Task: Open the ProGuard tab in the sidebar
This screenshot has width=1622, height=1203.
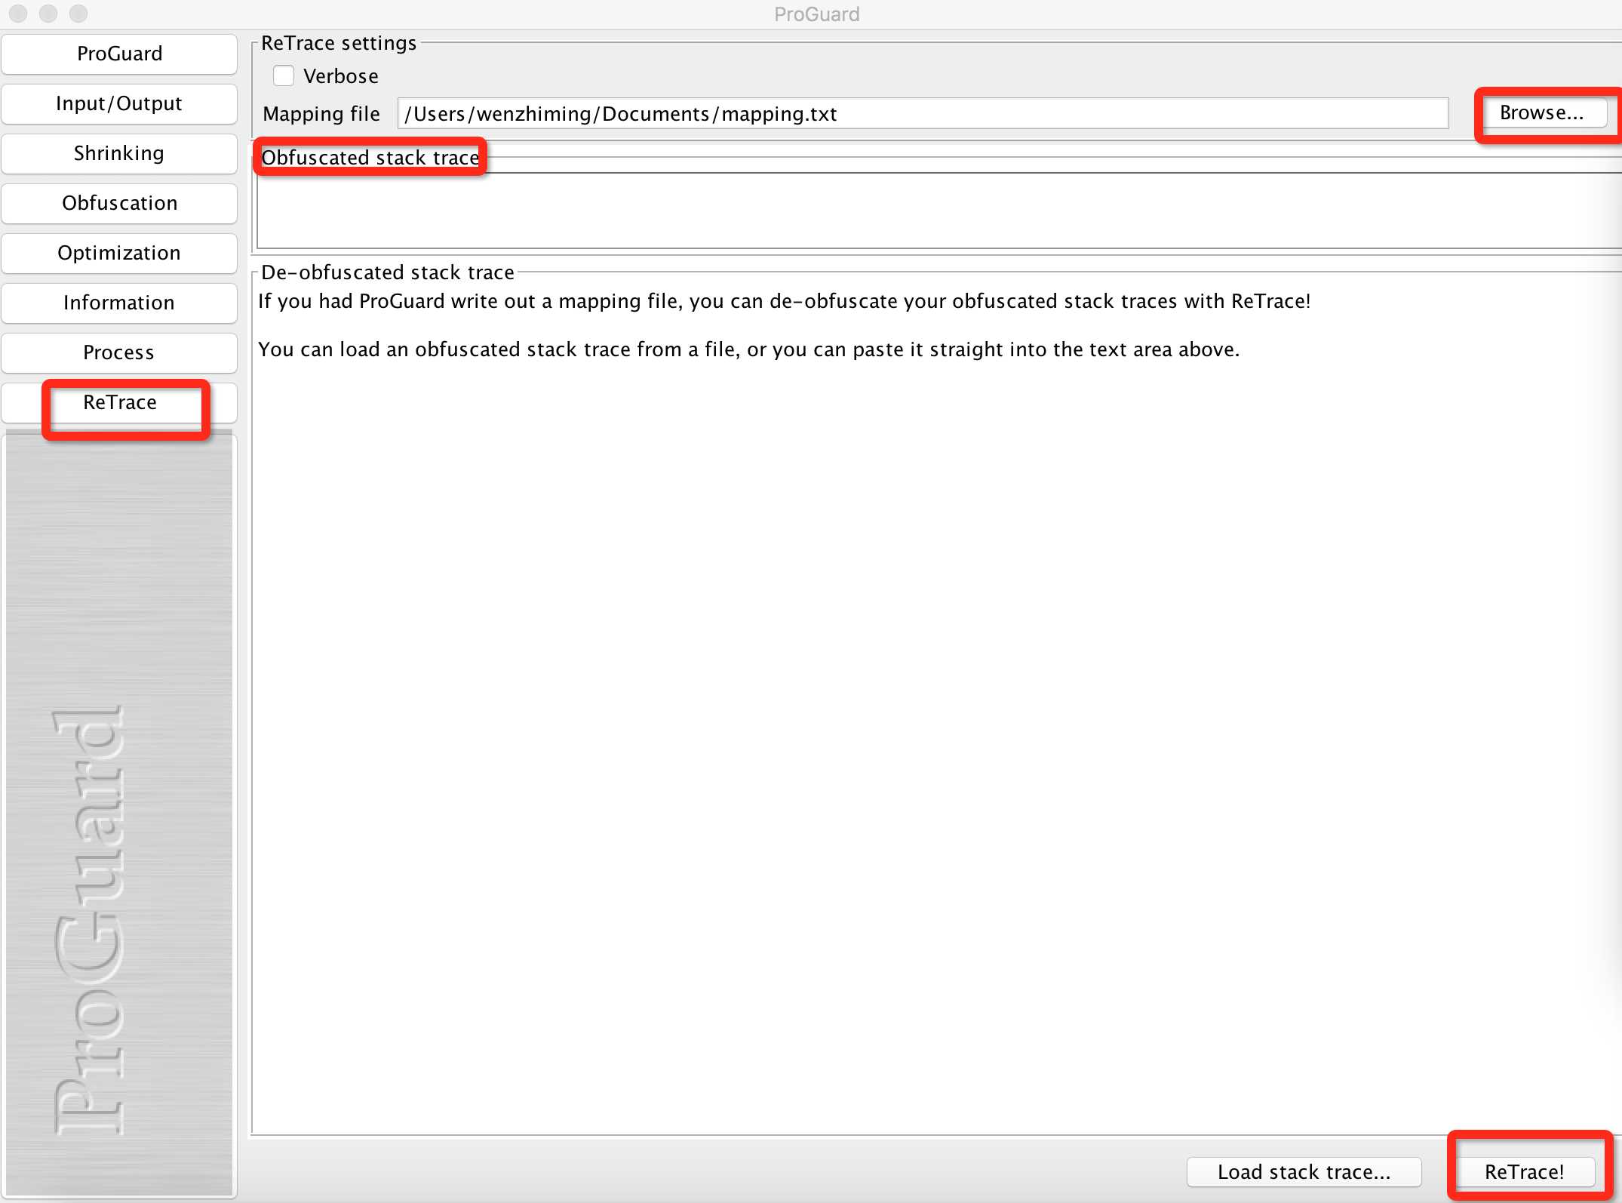Action: point(119,54)
